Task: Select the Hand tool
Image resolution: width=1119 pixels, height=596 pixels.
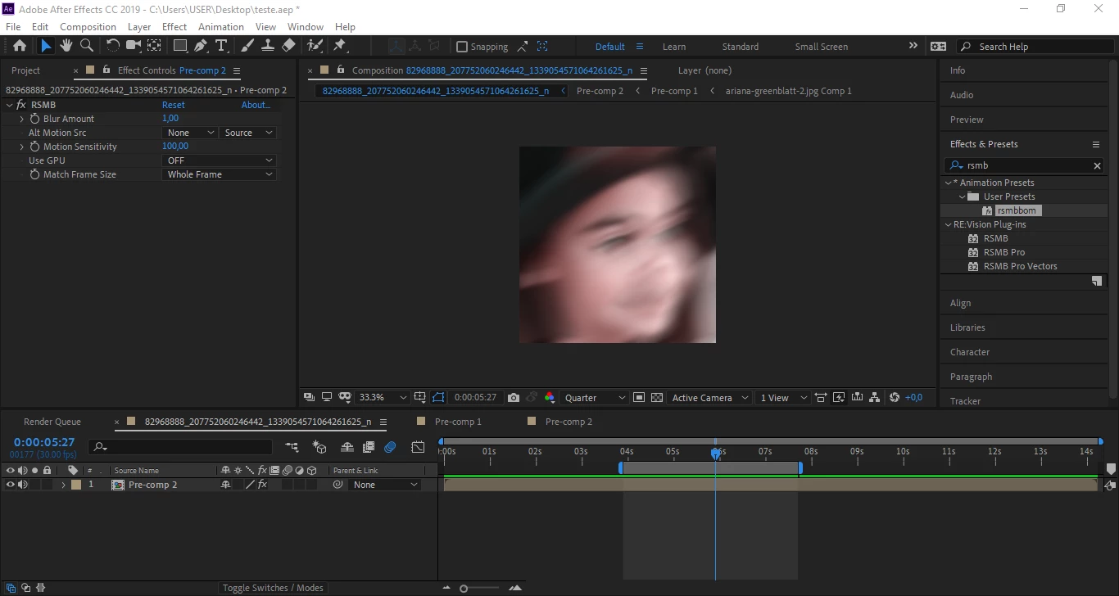Action: (x=66, y=46)
